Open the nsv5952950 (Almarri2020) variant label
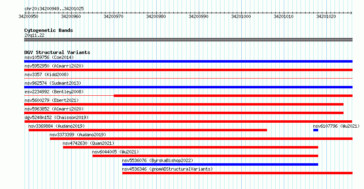This screenshot has height=189, width=364. click(54, 66)
